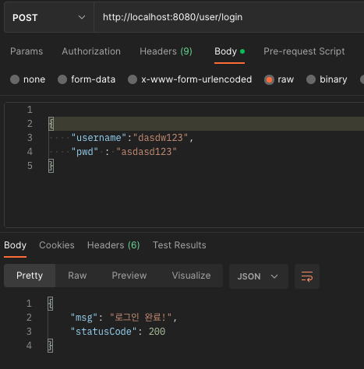This screenshot has width=364, height=369.
Task: Expand the JSON response format dropdown
Action: pyautogui.click(x=259, y=276)
